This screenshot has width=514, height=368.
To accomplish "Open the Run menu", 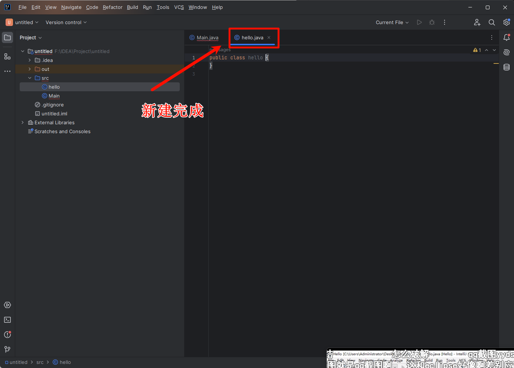I will tap(147, 7).
